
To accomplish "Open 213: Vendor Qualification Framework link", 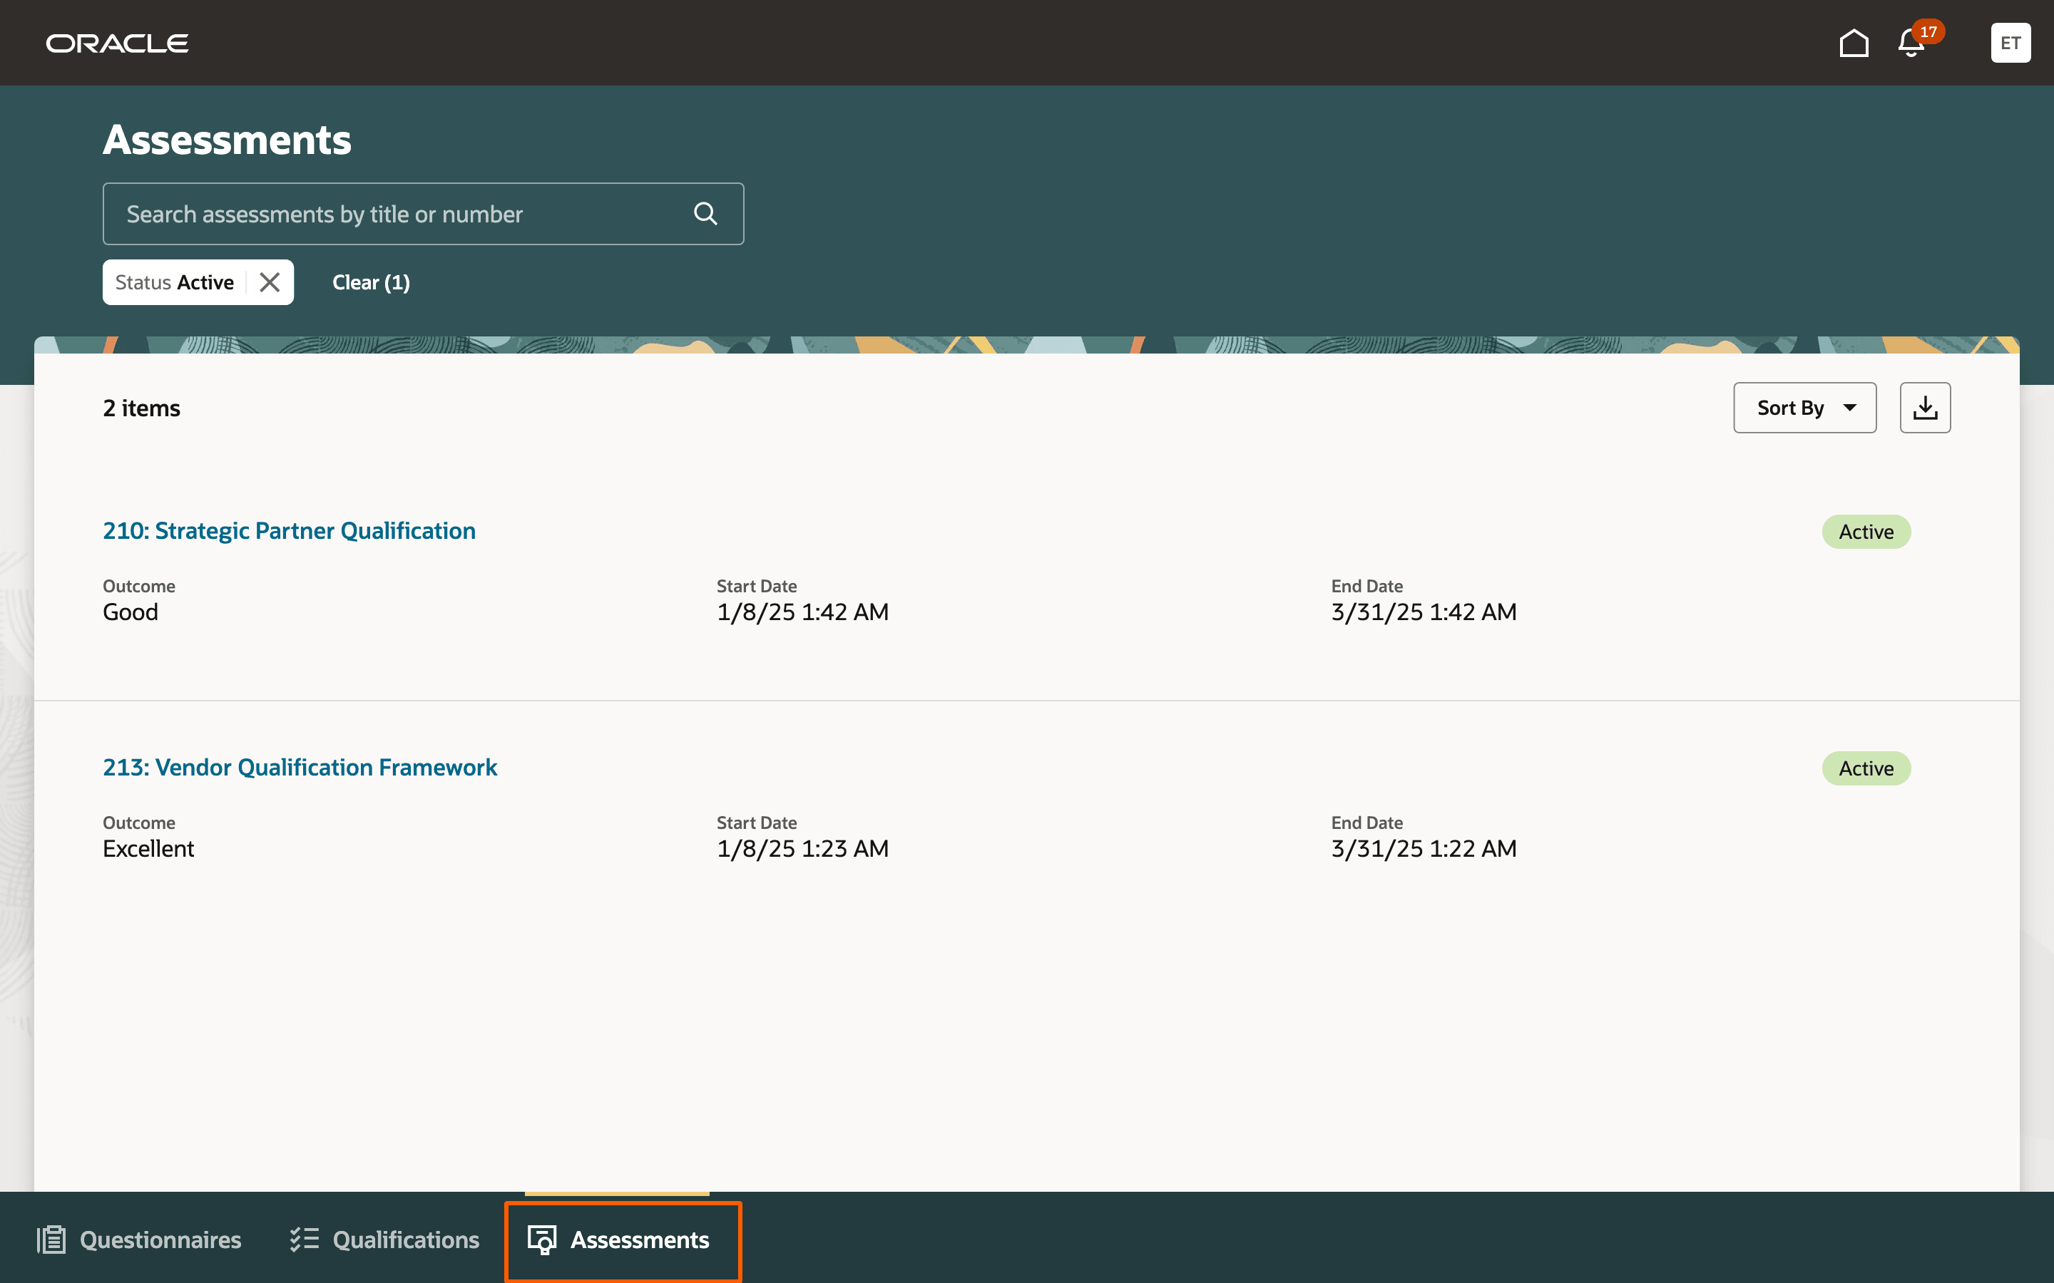I will 300,767.
